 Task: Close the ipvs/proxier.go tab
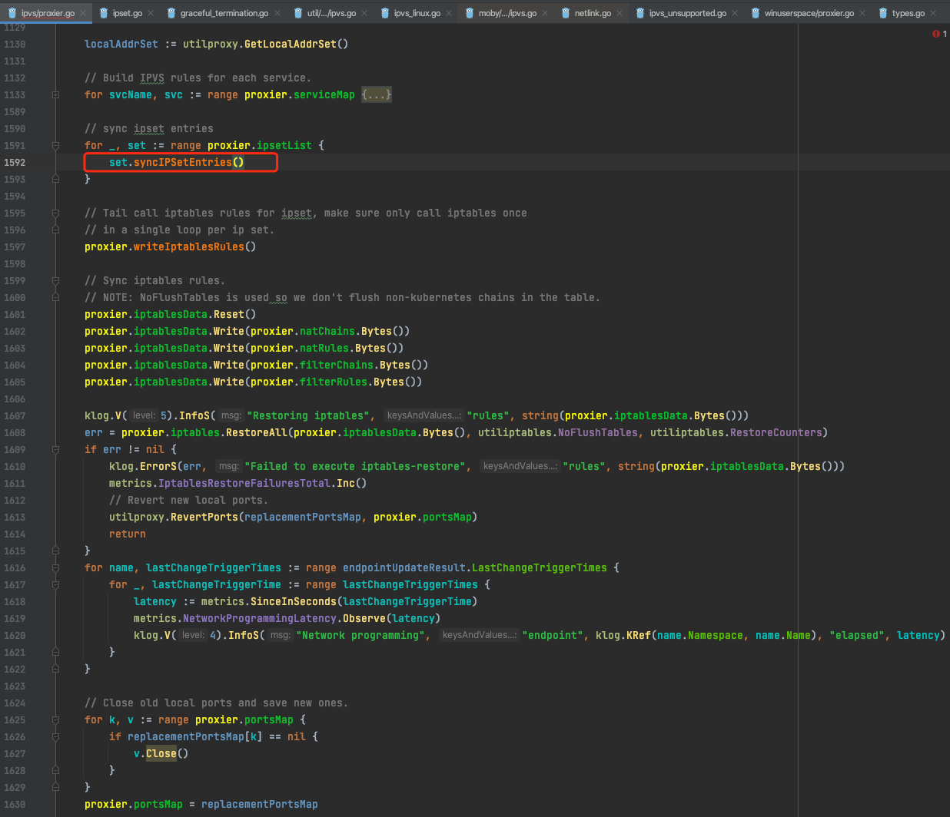pos(84,13)
